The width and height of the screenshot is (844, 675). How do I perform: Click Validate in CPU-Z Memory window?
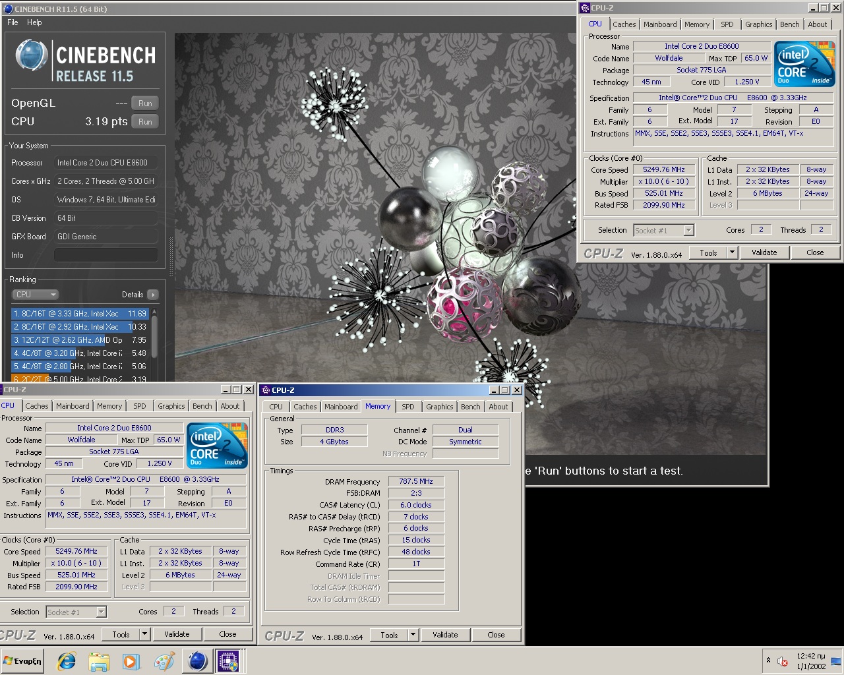[x=445, y=635]
